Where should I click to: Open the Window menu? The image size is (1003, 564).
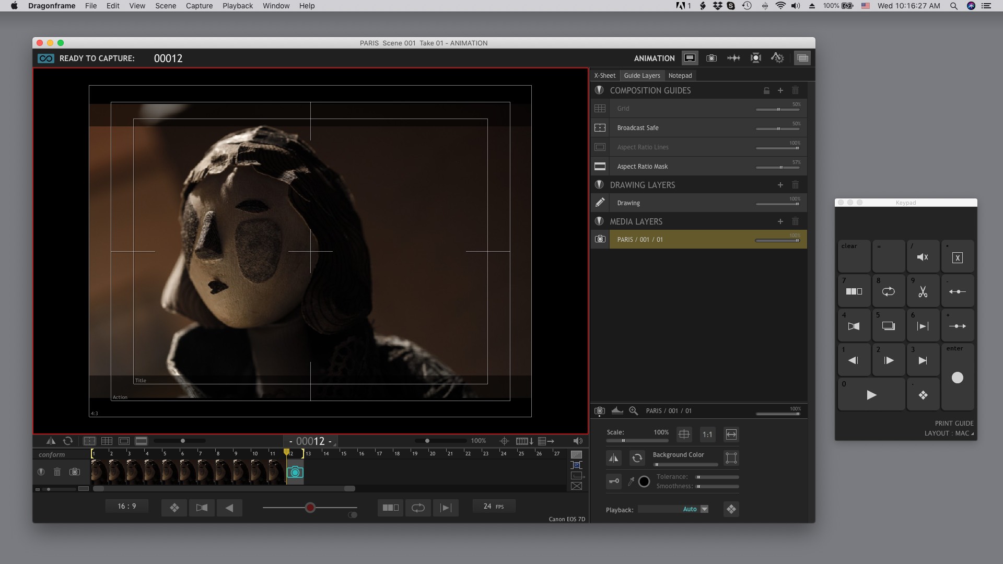pyautogui.click(x=276, y=6)
